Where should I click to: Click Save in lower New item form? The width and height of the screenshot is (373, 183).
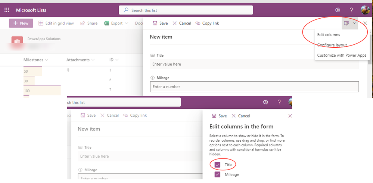pyautogui.click(x=88, y=116)
